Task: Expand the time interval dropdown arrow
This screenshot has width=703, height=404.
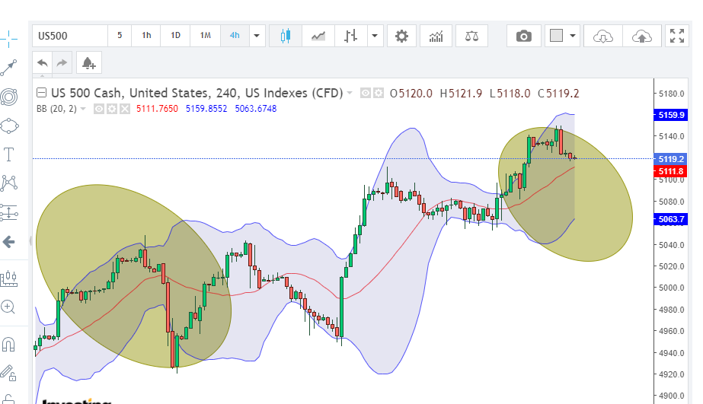Action: click(x=257, y=36)
